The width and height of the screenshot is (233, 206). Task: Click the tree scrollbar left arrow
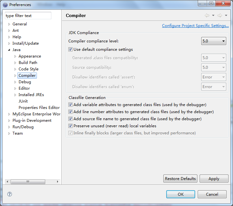pyautogui.click(x=7, y=182)
